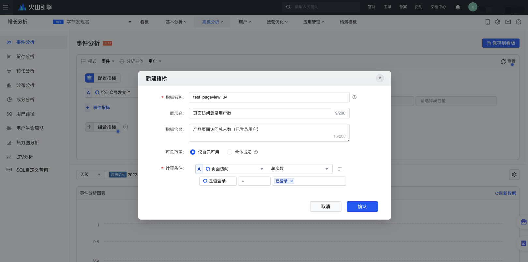Viewport: 528px width, 262px height.
Task: Open the hamburger menu in top bar
Action: click(x=6, y=7)
